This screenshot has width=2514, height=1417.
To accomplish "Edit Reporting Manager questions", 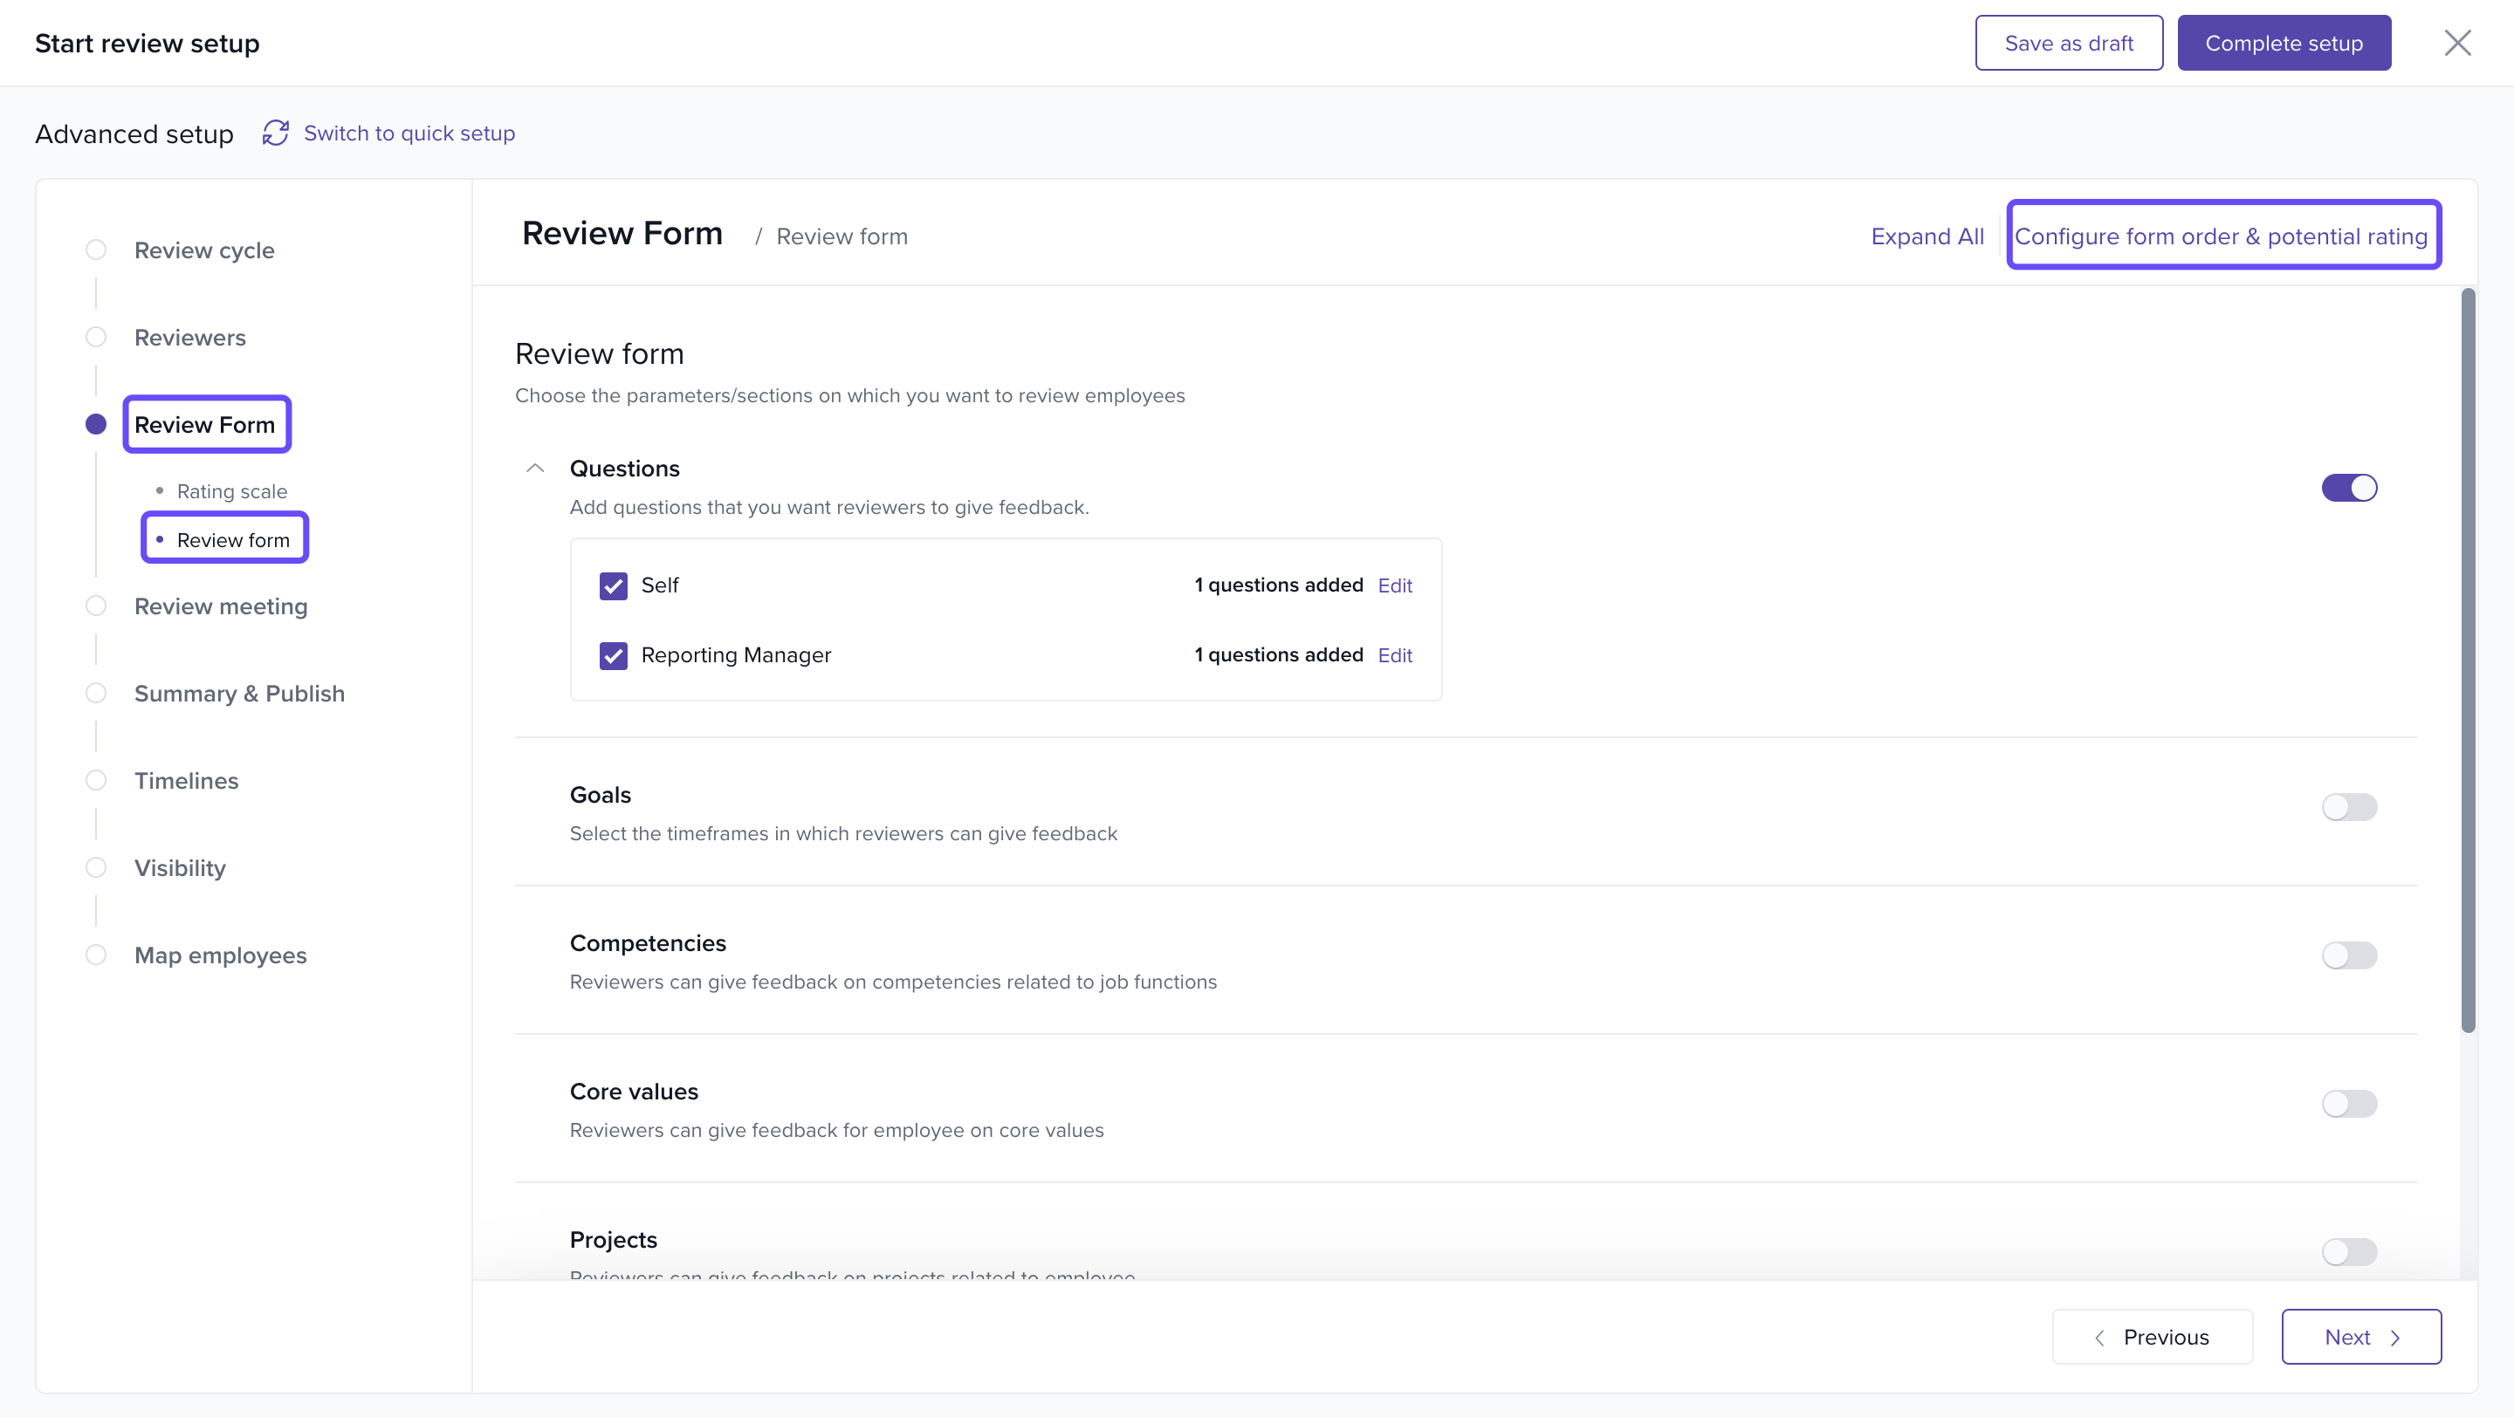I will pos(1395,655).
